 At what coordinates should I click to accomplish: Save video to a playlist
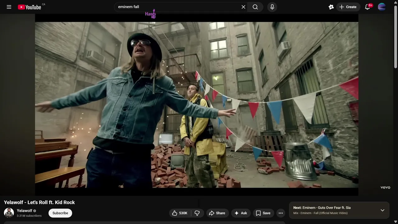(x=263, y=213)
